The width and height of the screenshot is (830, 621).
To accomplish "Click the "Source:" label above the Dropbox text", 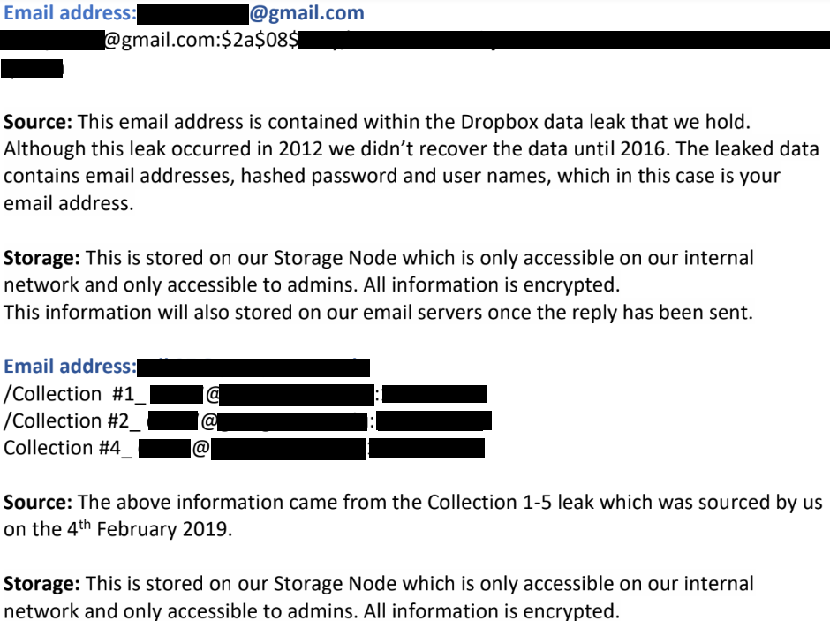I will [x=38, y=122].
